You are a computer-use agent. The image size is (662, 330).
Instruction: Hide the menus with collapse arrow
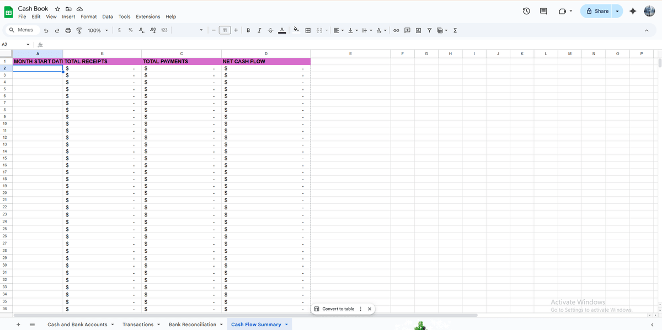pos(647,30)
